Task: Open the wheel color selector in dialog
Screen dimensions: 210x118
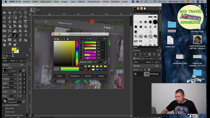Action: 61,39
